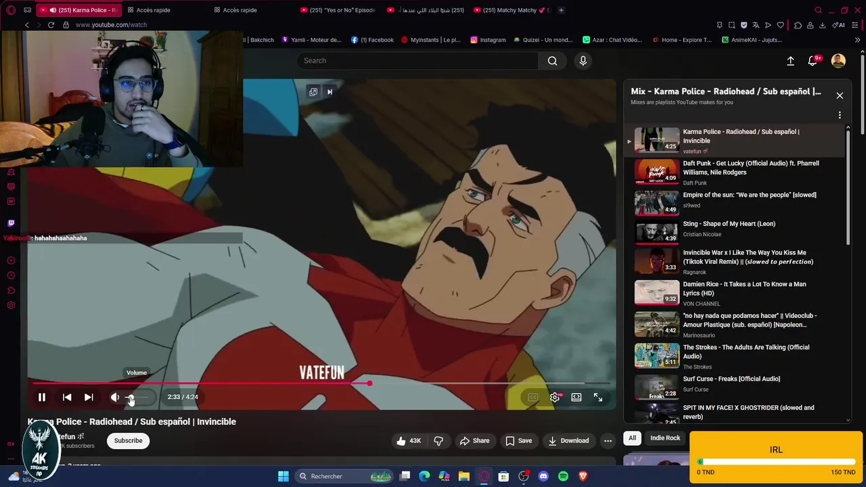Select the Indie Rock filter chip
Image resolution: width=866 pixels, height=487 pixels.
point(665,438)
